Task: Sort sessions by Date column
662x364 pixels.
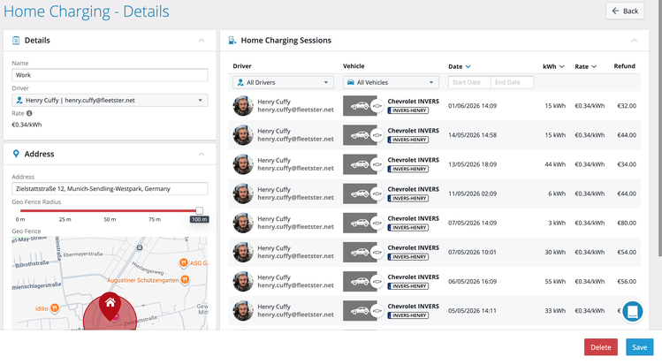Action: (460, 66)
